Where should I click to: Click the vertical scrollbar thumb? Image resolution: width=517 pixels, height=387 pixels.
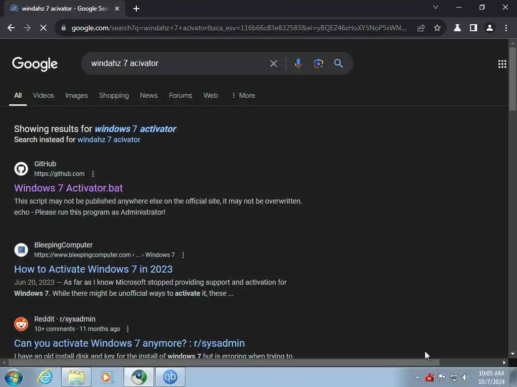[x=512, y=79]
